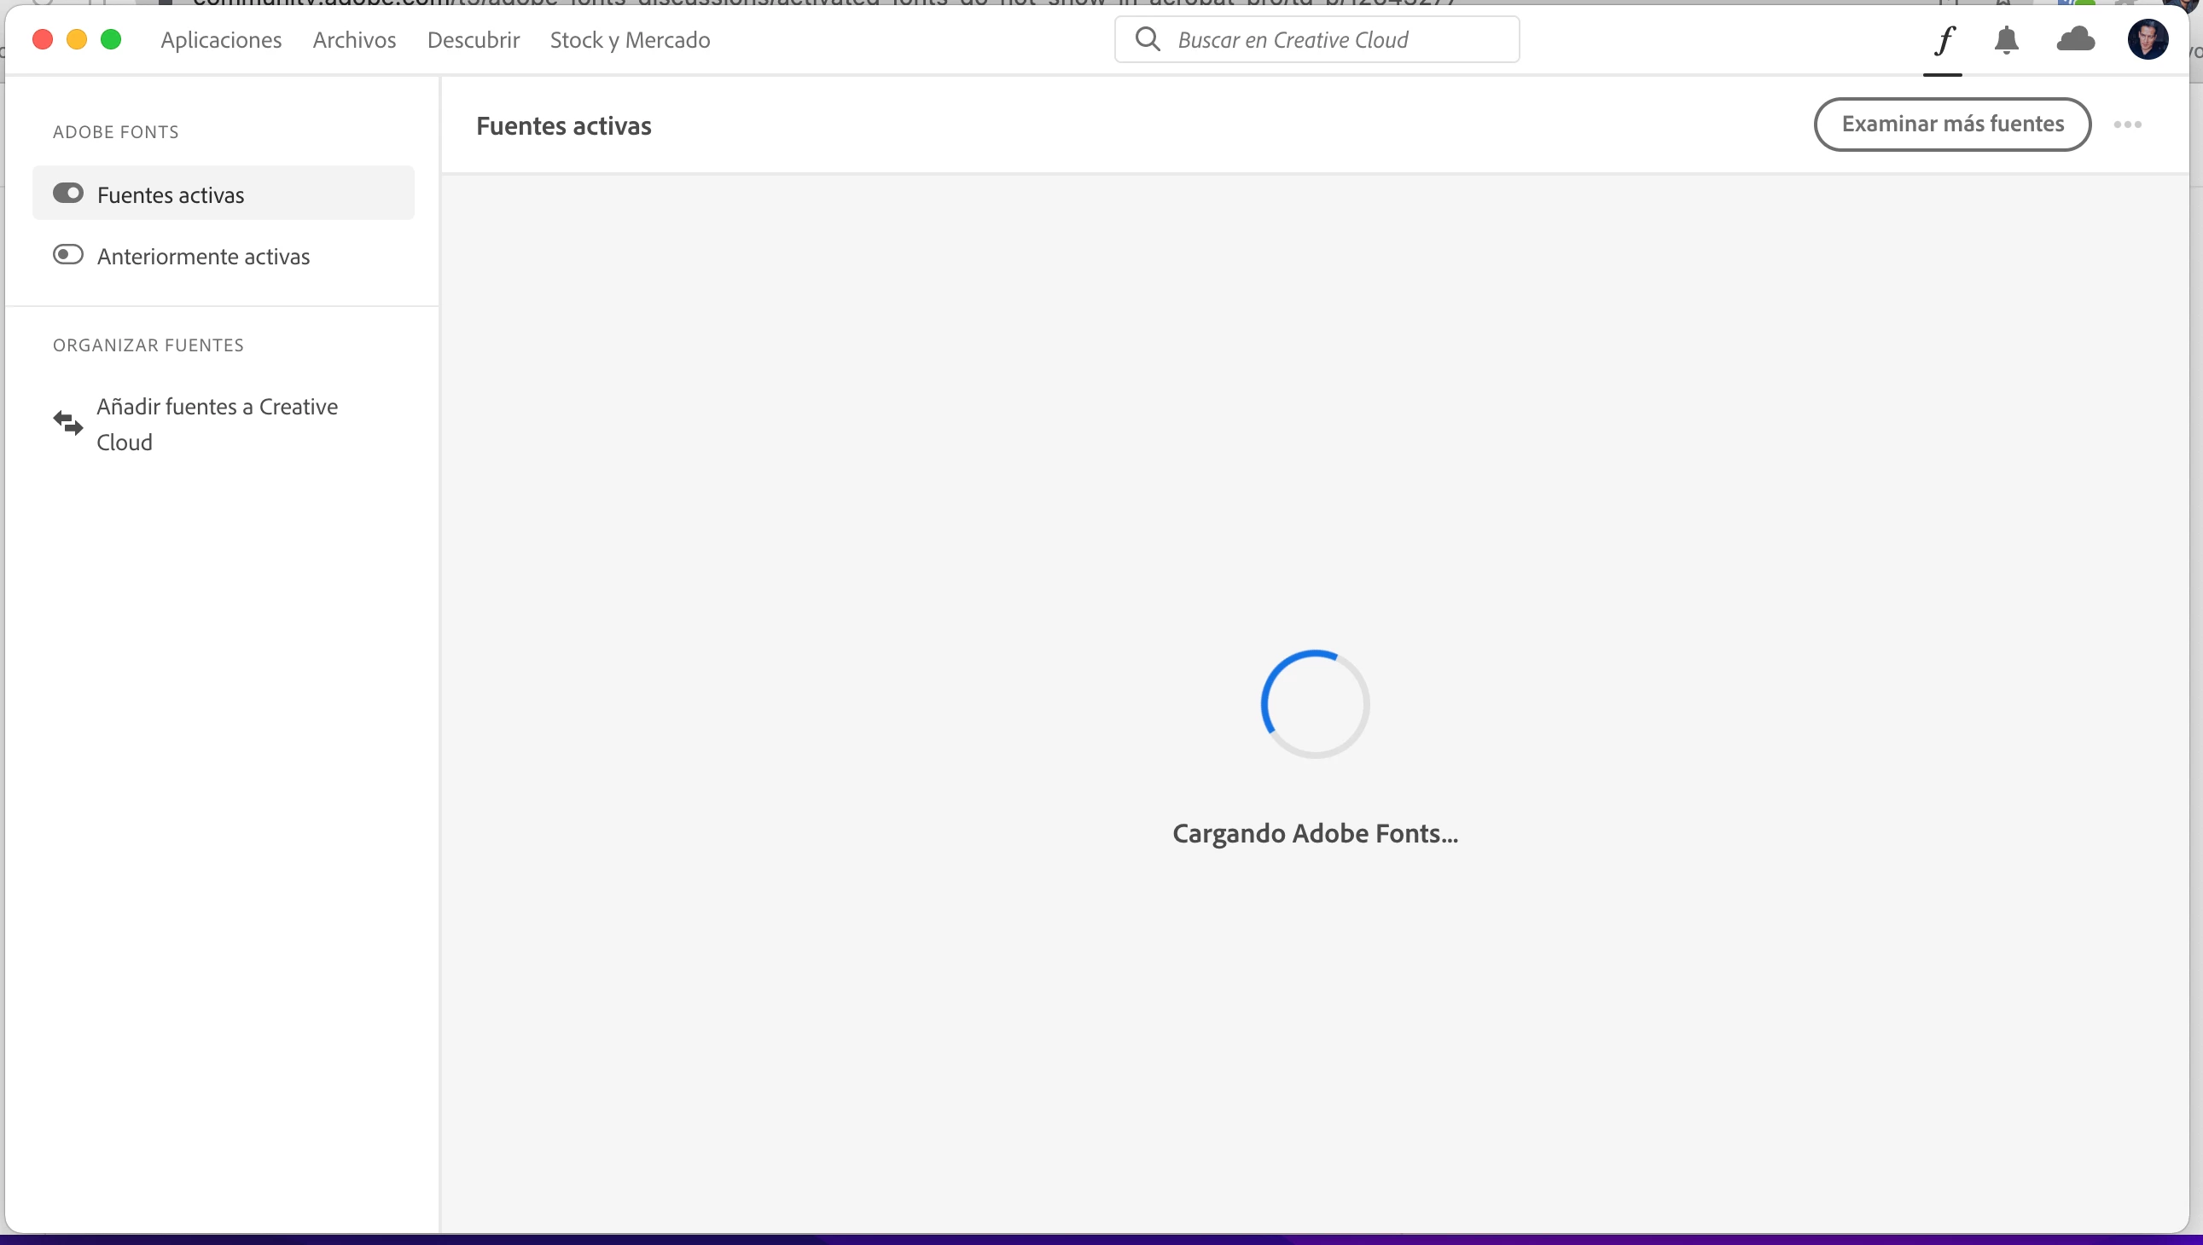The height and width of the screenshot is (1245, 2203).
Task: Select Fuentes activas in the sidebar
Action: pos(171,195)
